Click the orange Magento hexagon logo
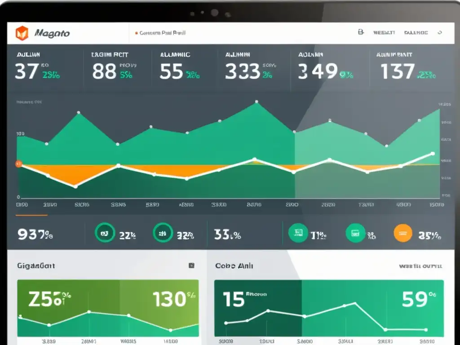The height and width of the screenshot is (345, 460). [22, 33]
